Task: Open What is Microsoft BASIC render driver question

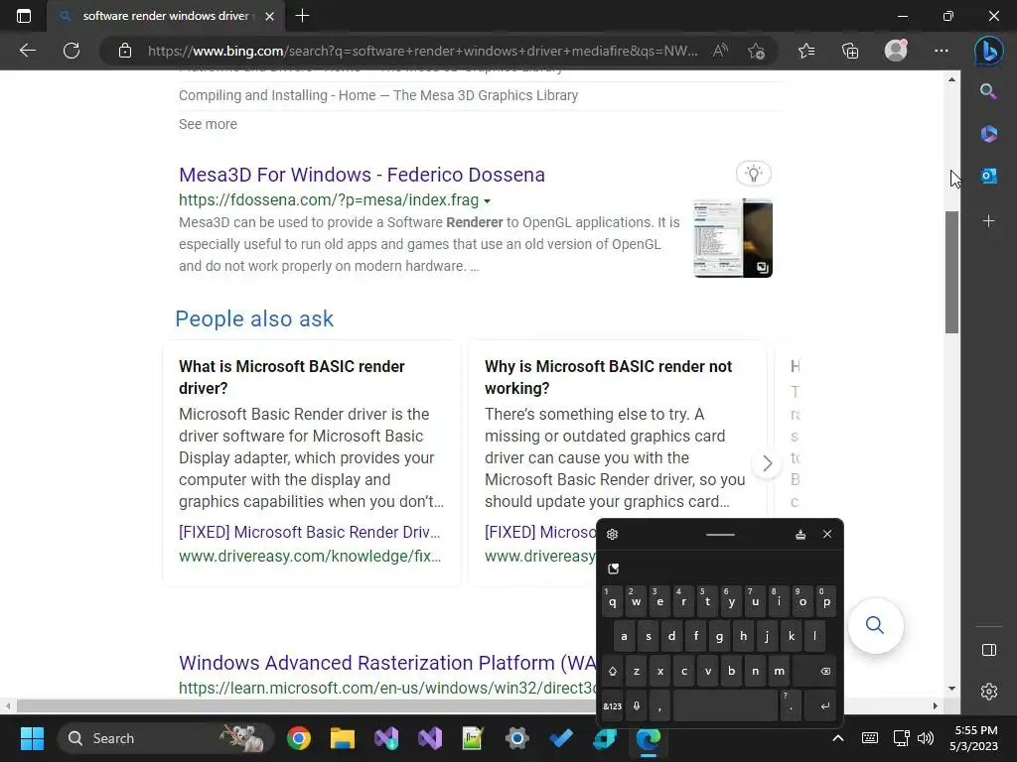Action: pyautogui.click(x=291, y=377)
